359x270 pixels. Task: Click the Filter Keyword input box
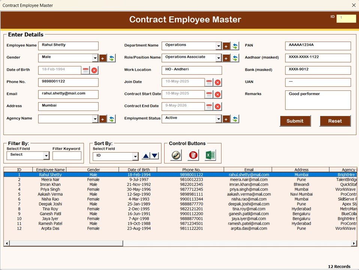pos(66,156)
